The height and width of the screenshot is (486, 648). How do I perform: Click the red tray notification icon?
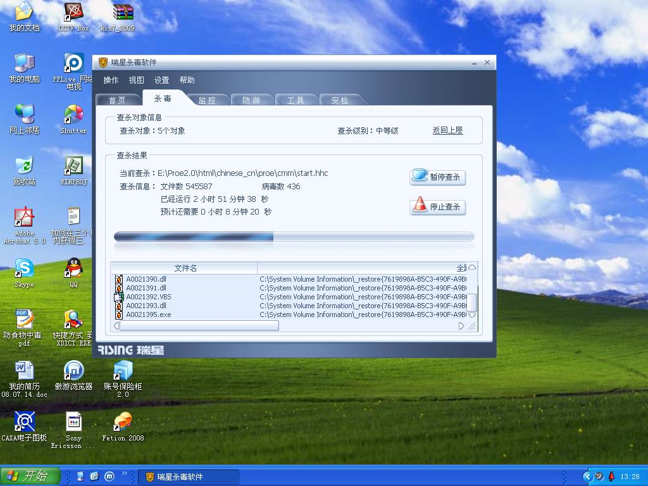[612, 477]
